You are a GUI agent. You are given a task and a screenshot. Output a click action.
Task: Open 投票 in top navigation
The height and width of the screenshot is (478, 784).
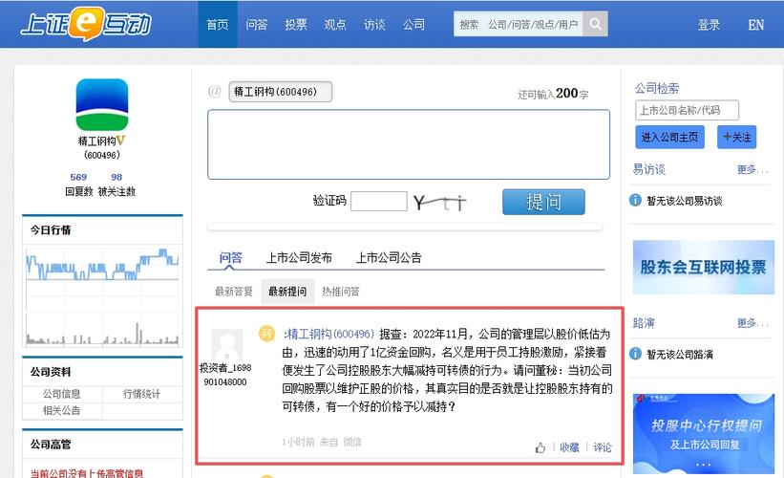296,24
